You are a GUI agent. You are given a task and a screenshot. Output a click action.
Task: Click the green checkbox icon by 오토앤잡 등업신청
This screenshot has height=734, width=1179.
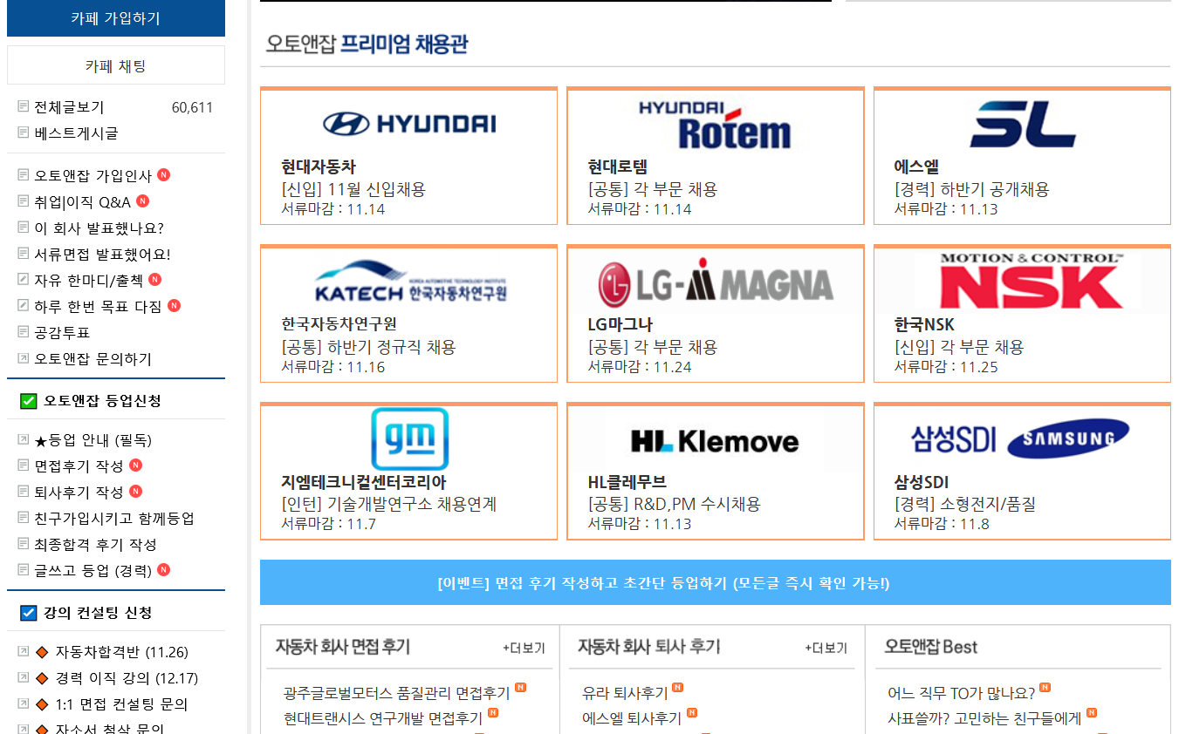(x=29, y=401)
